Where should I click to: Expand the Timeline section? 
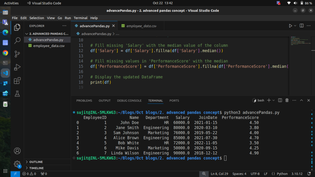point(36,168)
